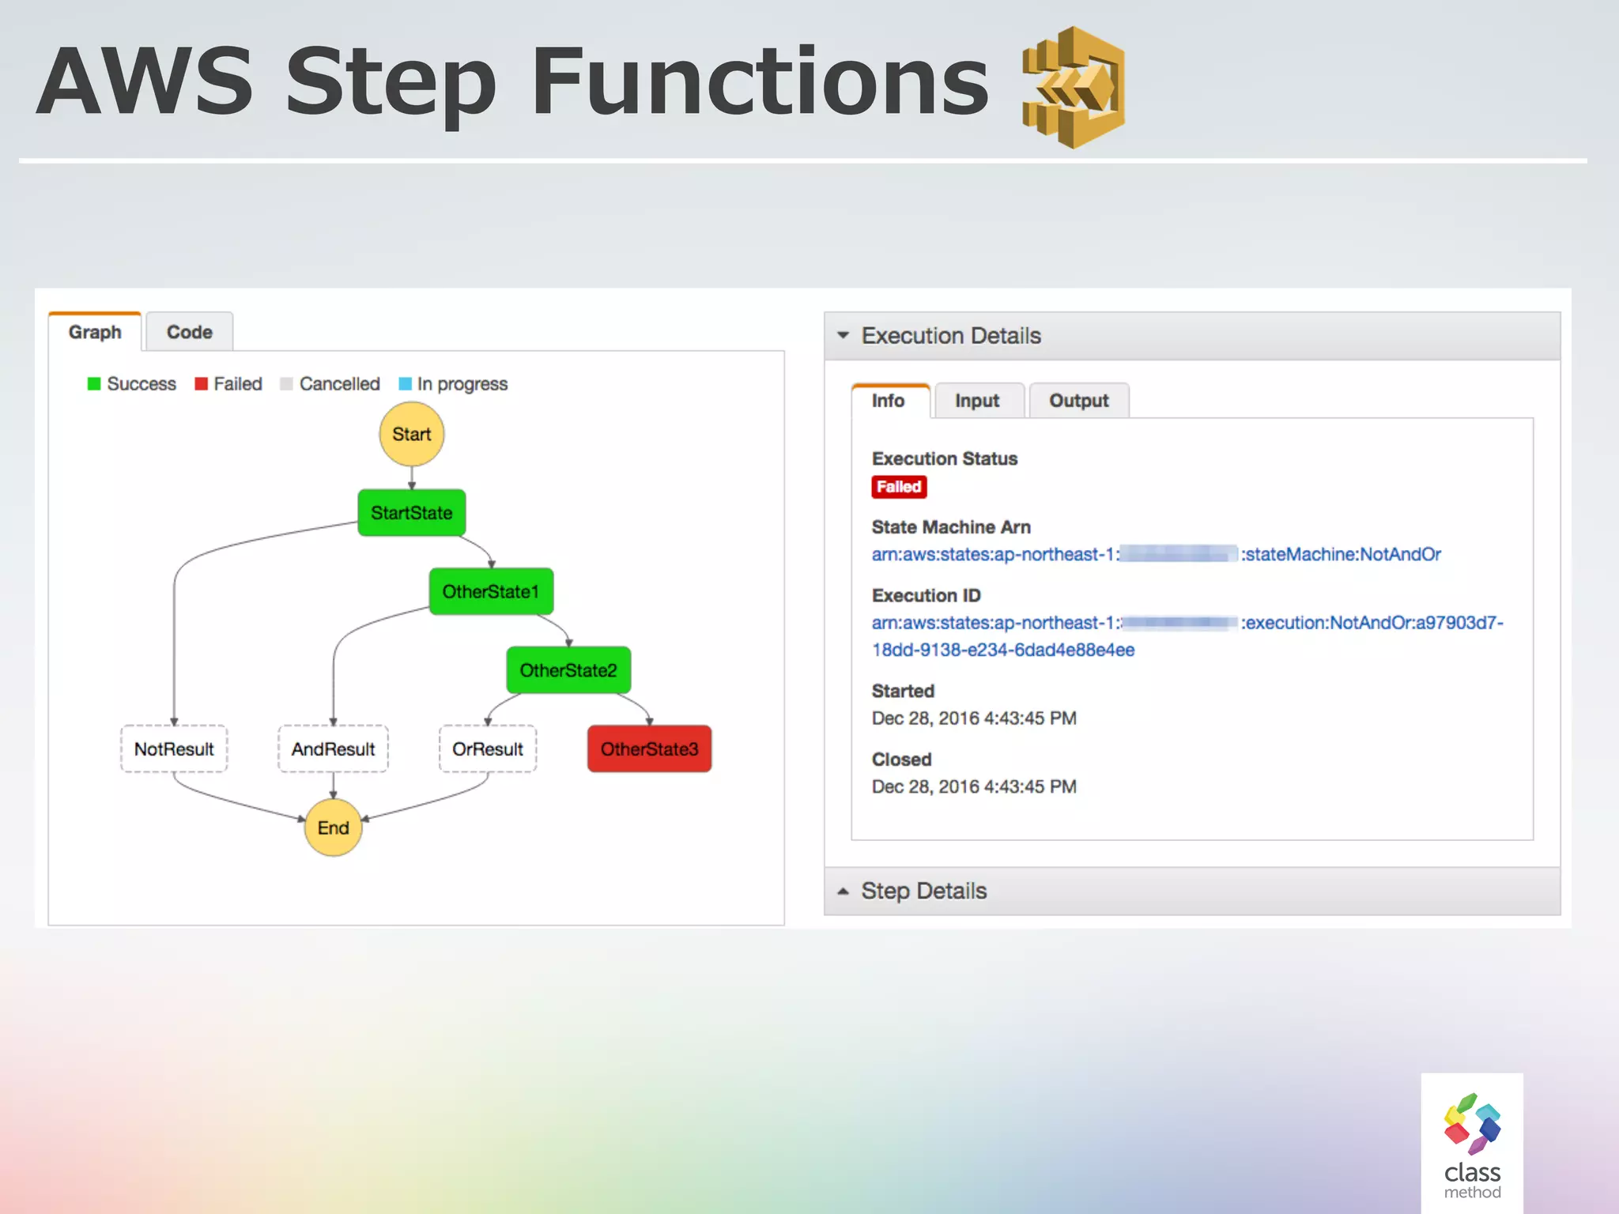Click the gray Cancelled legend swatch

286,384
